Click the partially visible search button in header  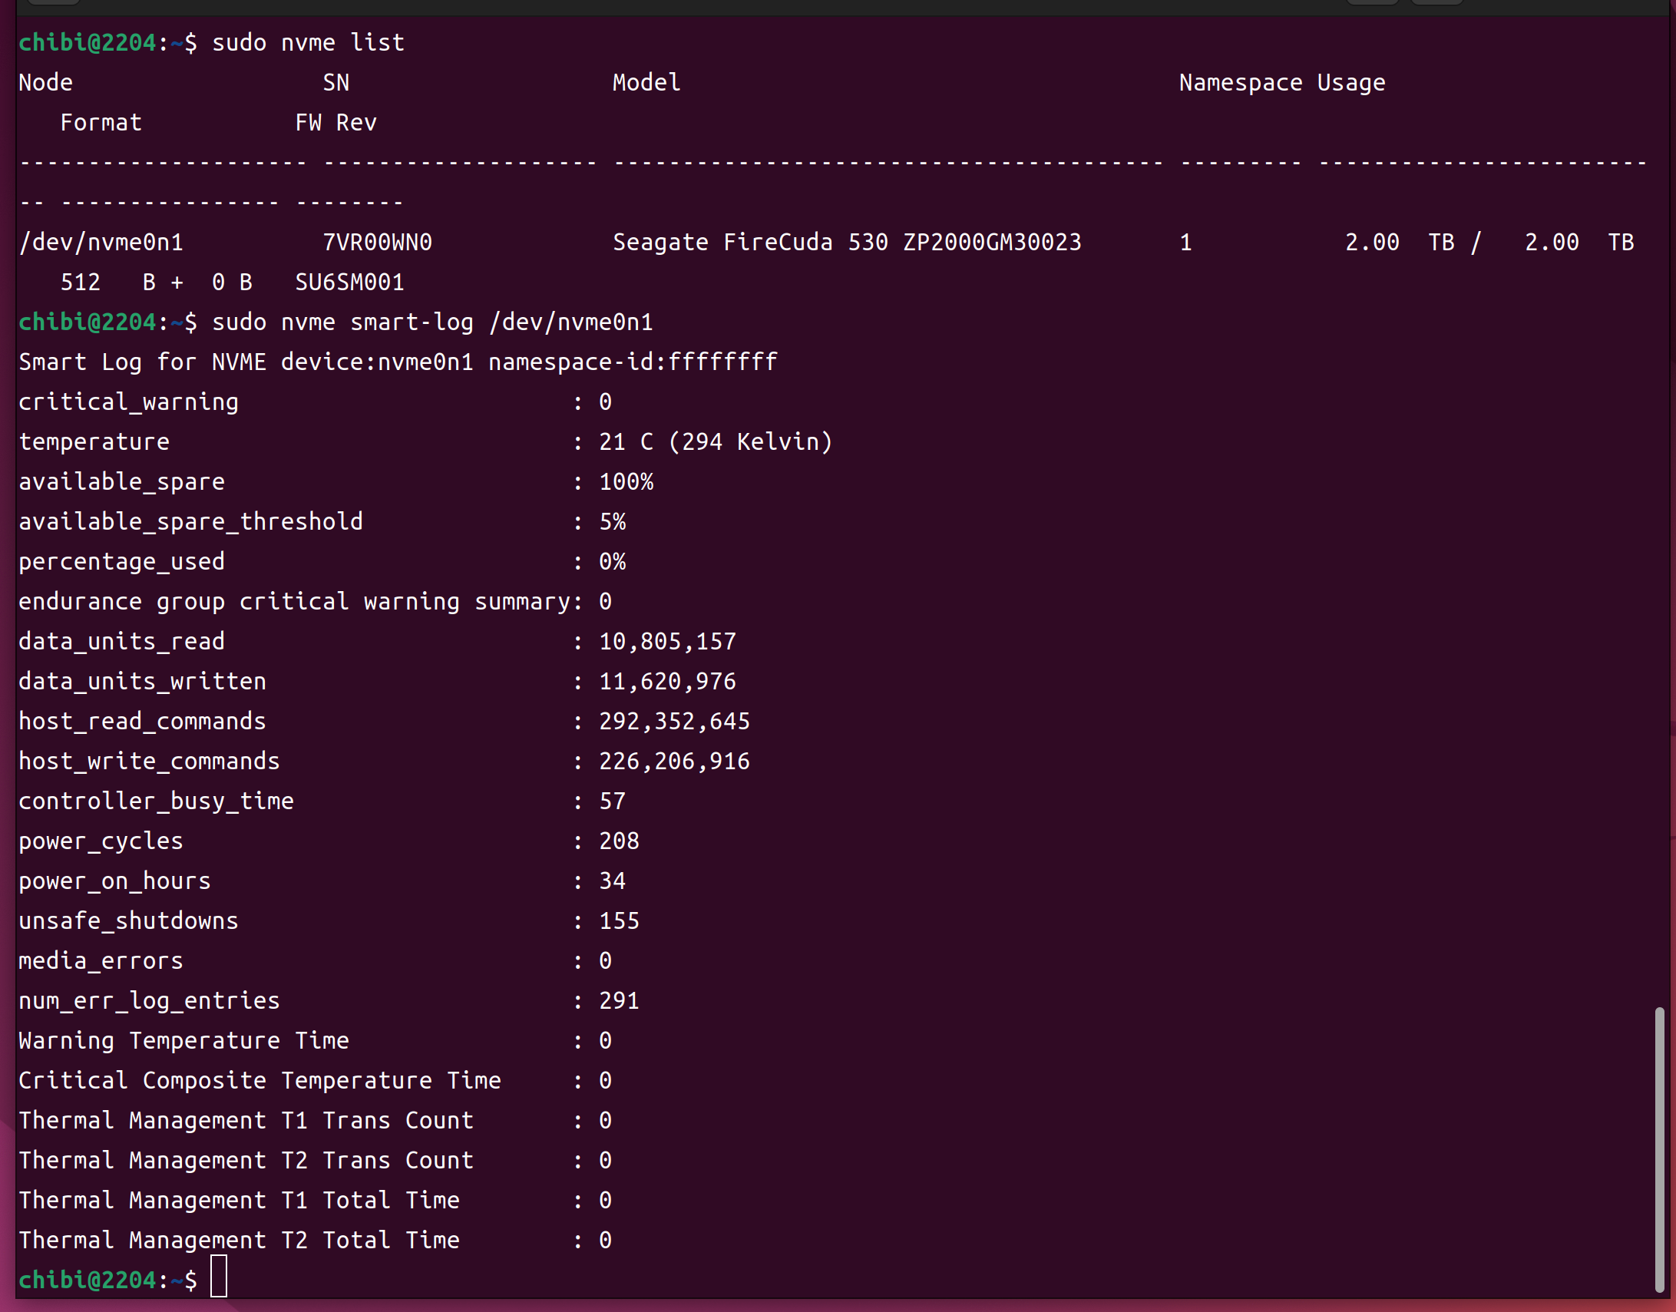pos(1372,2)
